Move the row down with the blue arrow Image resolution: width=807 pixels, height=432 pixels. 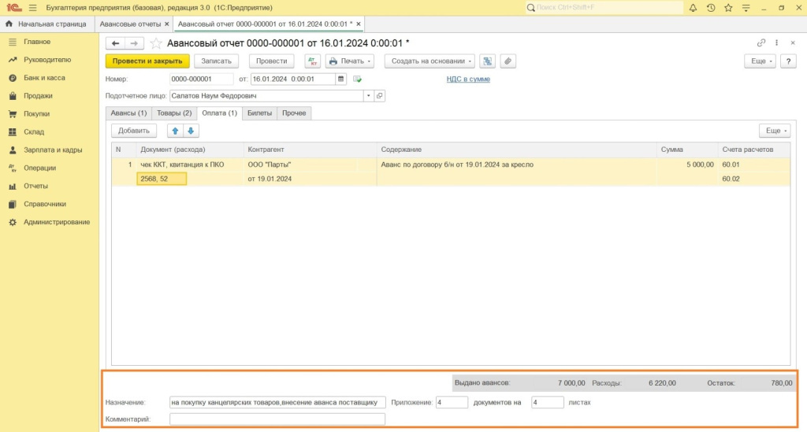pos(190,131)
